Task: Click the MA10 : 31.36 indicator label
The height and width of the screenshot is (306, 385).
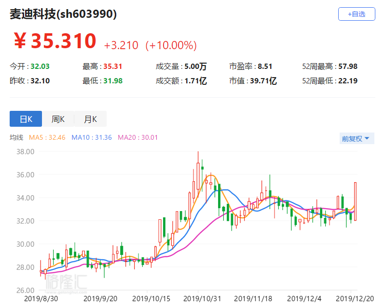Action: click(x=92, y=137)
